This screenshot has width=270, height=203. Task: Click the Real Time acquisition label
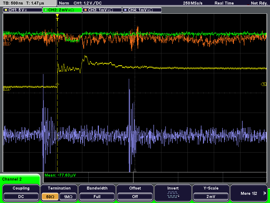click(x=224, y=3)
